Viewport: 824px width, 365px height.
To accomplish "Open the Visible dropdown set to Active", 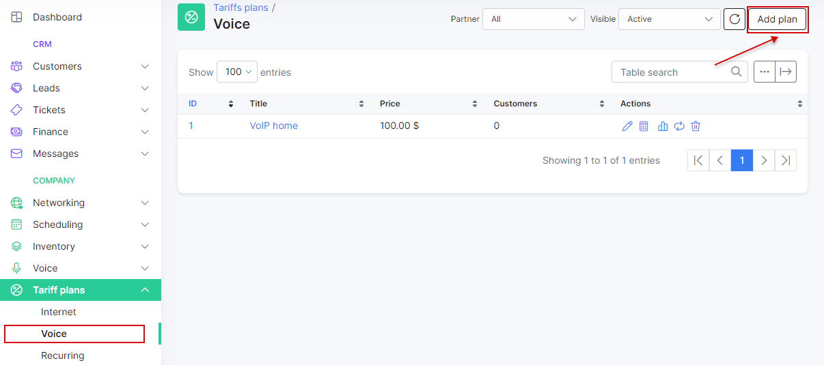I will 670,19.
